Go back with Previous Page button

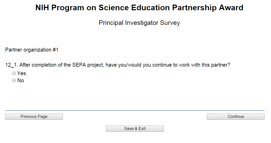[34, 117]
